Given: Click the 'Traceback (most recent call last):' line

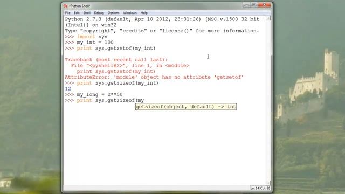Looking at the screenshot, I should 116,60.
